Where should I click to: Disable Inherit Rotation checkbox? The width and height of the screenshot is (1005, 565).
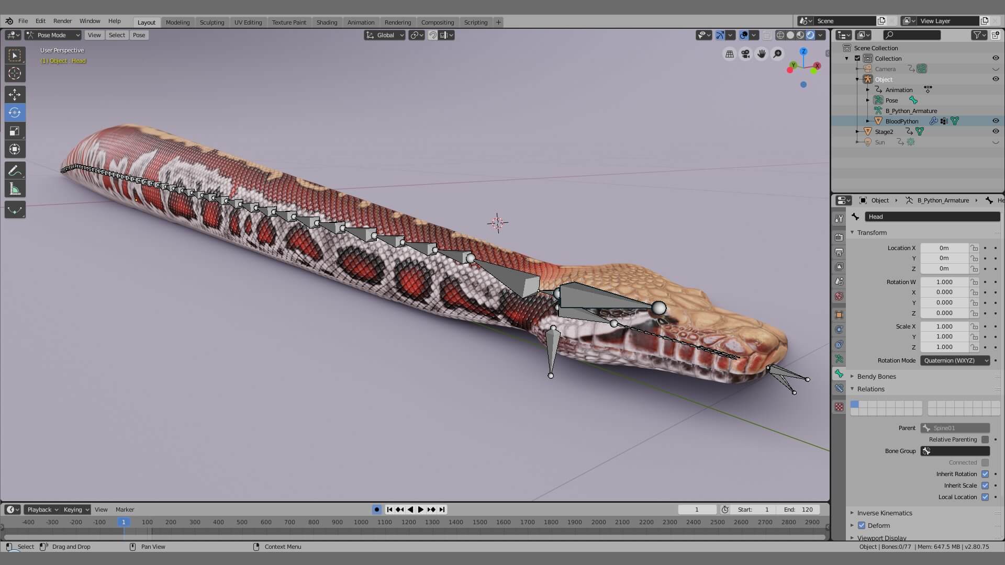tap(985, 474)
